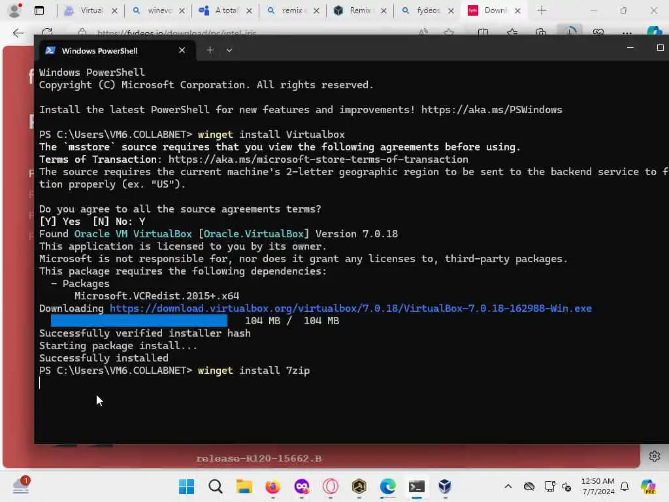Open Edge Copilot sidebar icon
The width and height of the screenshot is (669, 502).
click(655, 31)
